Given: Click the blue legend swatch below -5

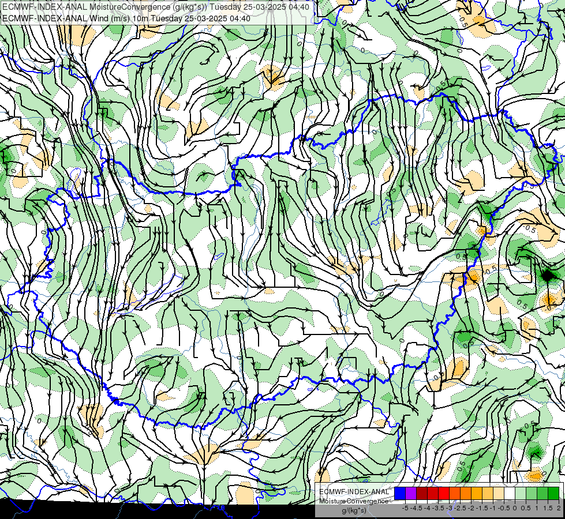Looking at the screenshot, I should [400, 494].
